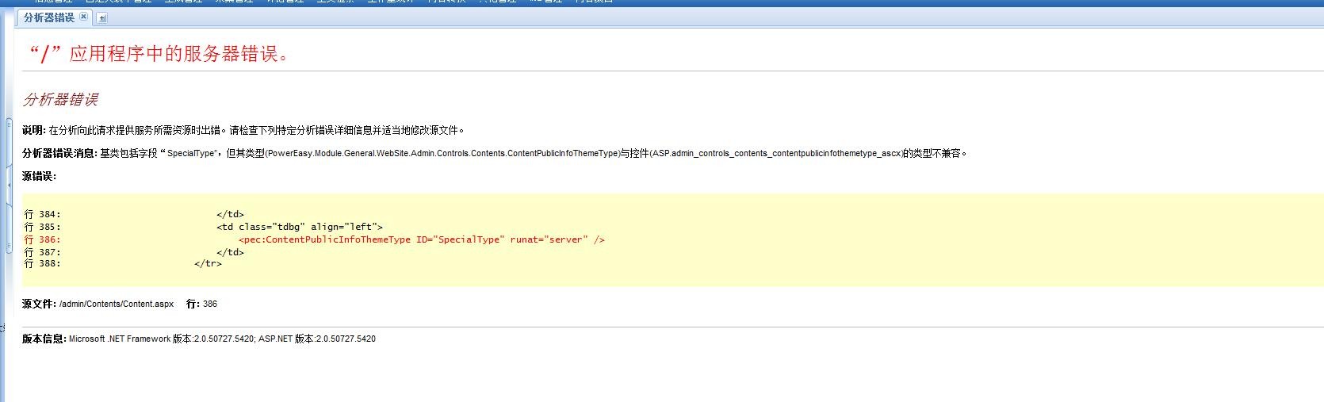Click the ASP.NET version number text
Screen dimensions: 1324x402
[x=346, y=339]
